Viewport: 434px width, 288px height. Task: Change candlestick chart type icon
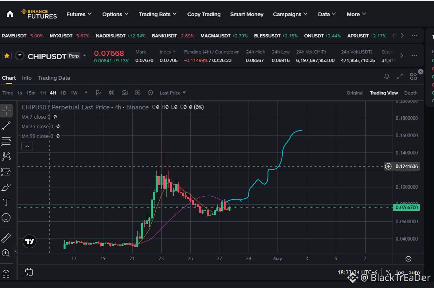(x=112, y=93)
